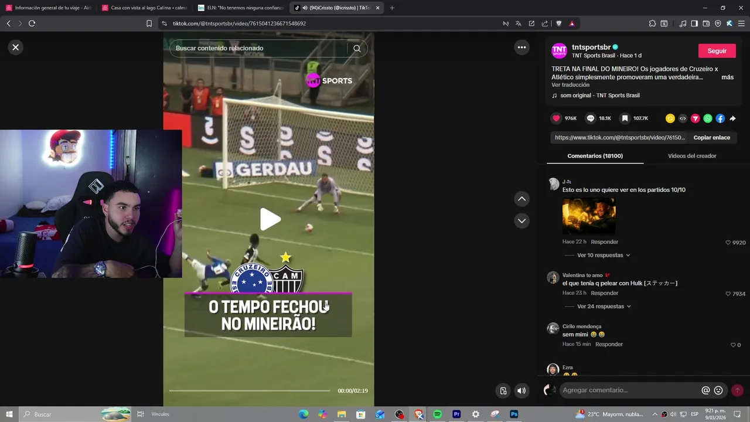Get embed code with the code icon
The width and height of the screenshot is (750, 422).
[683, 118]
